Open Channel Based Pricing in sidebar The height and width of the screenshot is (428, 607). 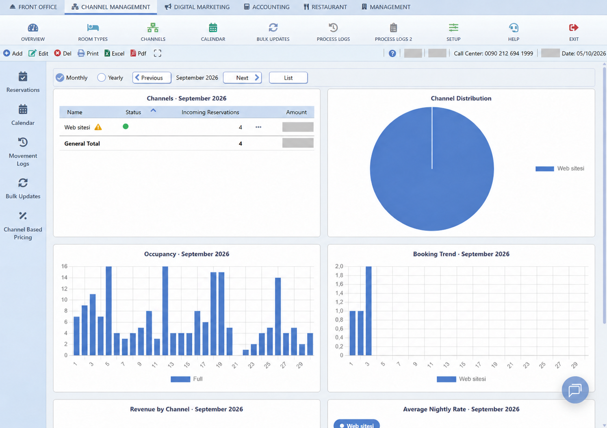(x=23, y=226)
